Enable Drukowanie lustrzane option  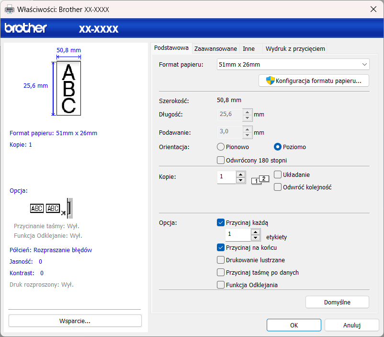pyautogui.click(x=221, y=260)
